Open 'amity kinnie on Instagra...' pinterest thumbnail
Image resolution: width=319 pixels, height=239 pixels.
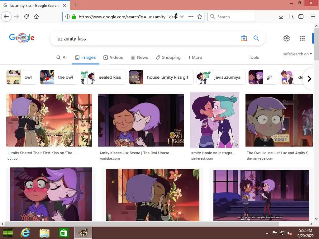click(x=214, y=120)
